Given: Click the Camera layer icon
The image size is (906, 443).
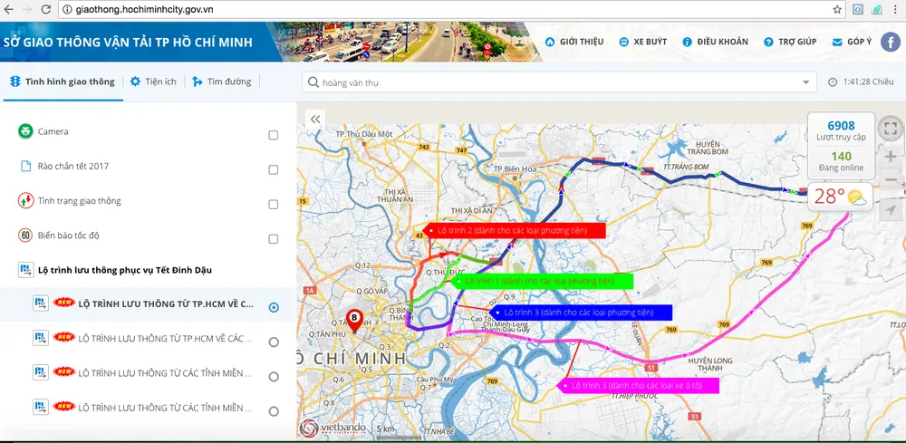Looking at the screenshot, I should (25, 131).
